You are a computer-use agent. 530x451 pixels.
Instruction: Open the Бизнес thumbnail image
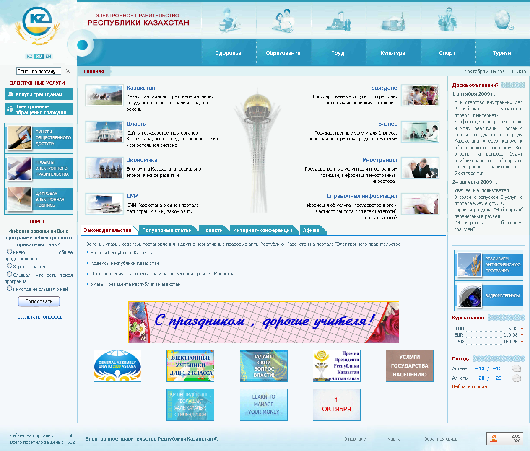tap(420, 131)
